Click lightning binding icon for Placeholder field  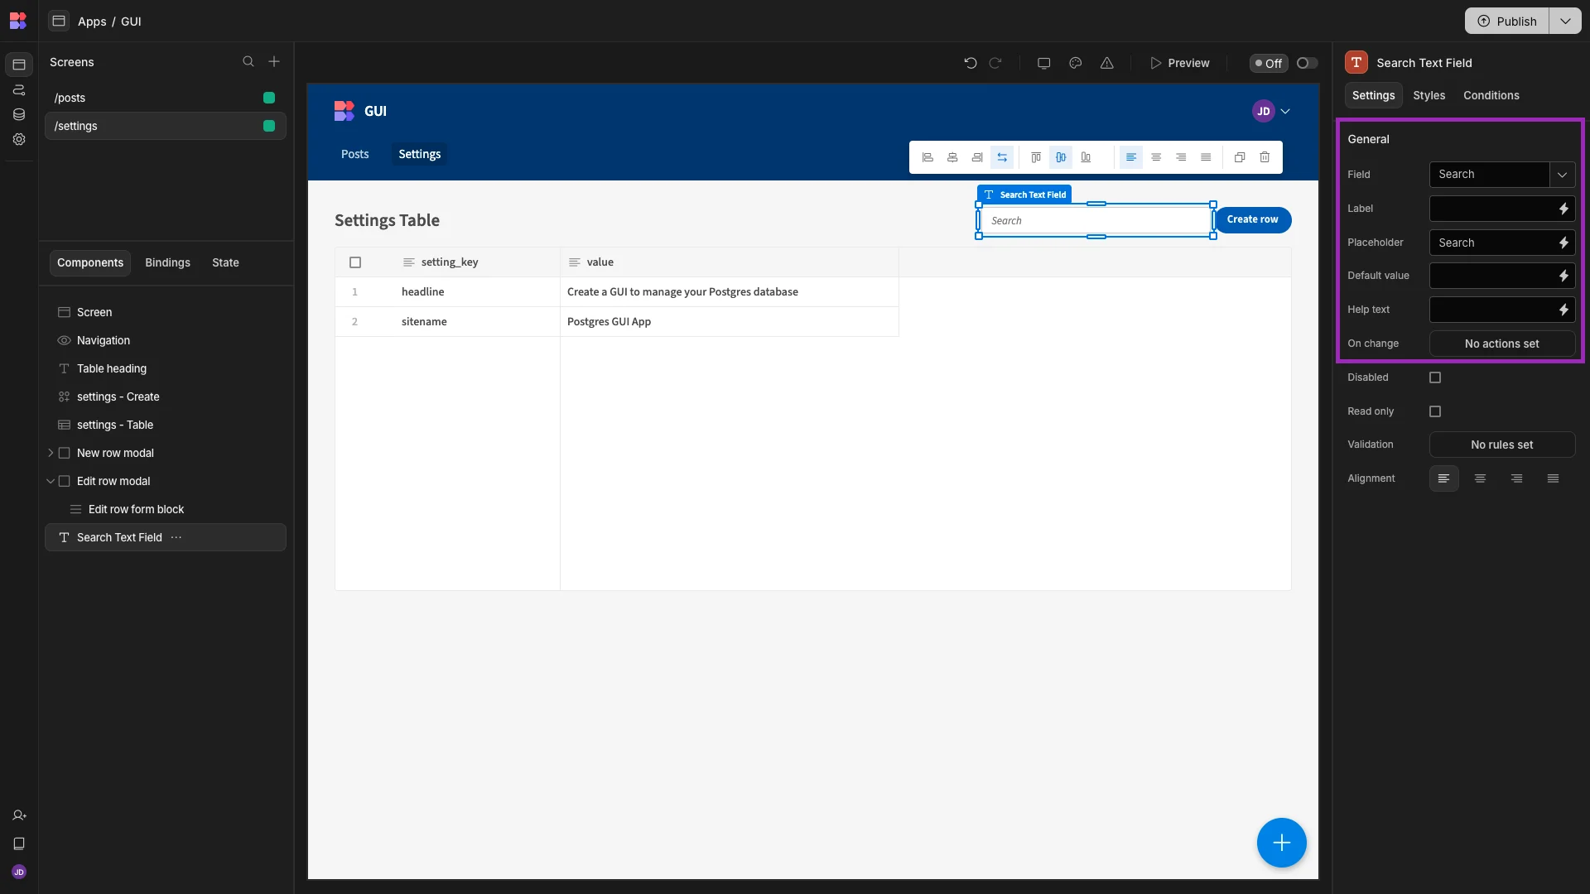1563,243
